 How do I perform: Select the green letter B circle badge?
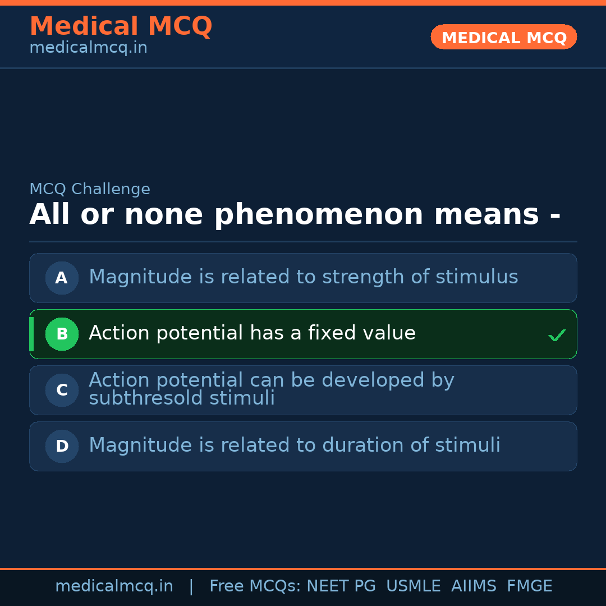62,334
